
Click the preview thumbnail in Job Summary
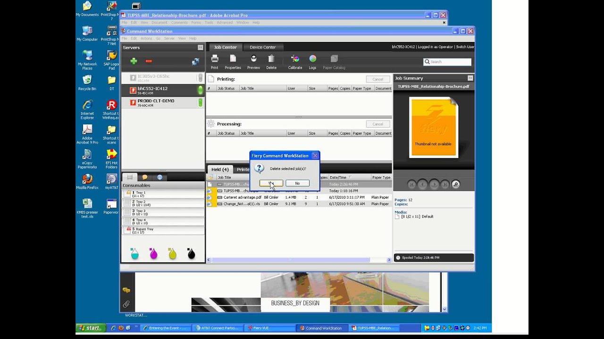[x=433, y=128]
